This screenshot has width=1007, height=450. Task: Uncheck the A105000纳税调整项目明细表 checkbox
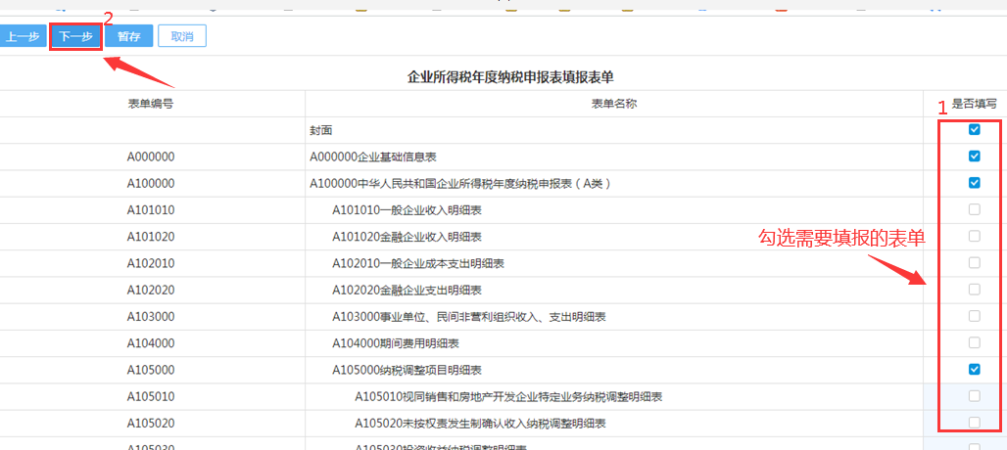pyautogui.click(x=974, y=369)
